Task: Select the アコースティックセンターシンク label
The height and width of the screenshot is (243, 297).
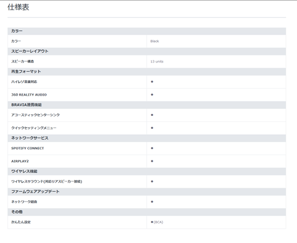Action: click(36, 115)
